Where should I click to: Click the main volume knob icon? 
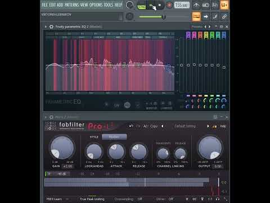(x=130, y=5)
